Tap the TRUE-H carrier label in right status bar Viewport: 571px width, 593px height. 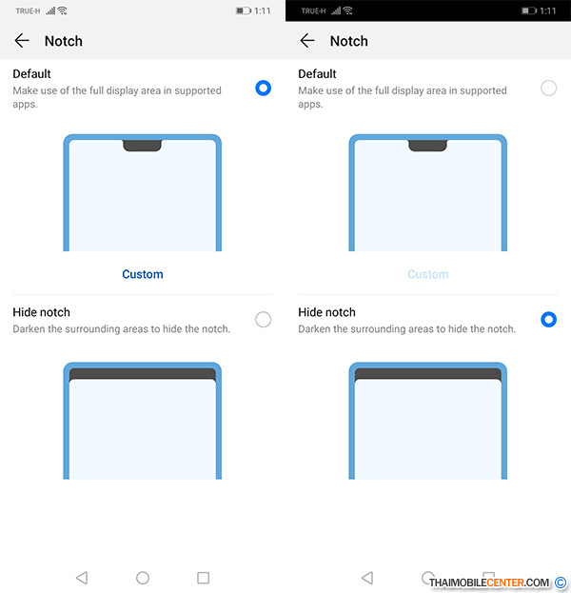click(313, 11)
